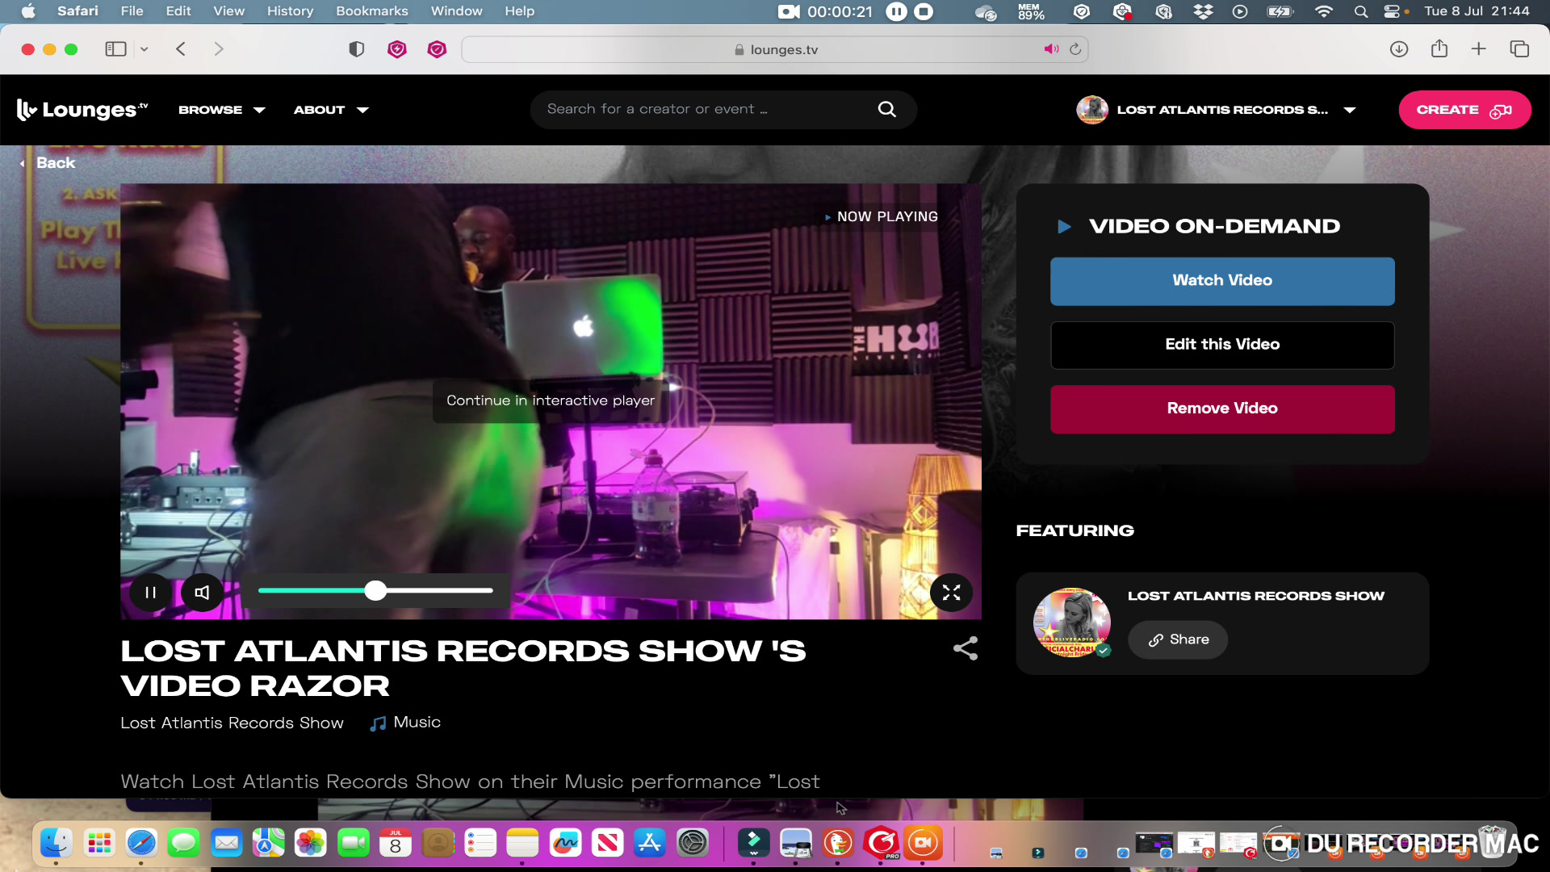Click the Share button for Lost Atlantis
1550x872 pixels.
point(1178,639)
